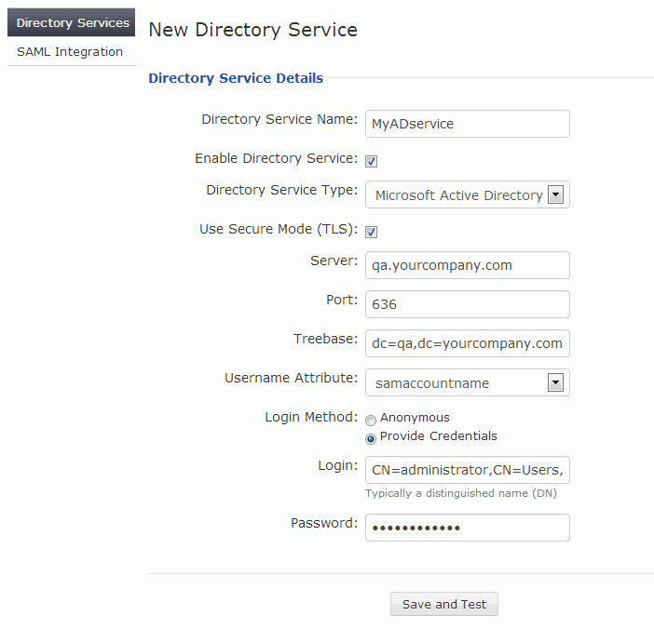Click the 'Server:' label
Screen dimensions: 654x629
(334, 261)
